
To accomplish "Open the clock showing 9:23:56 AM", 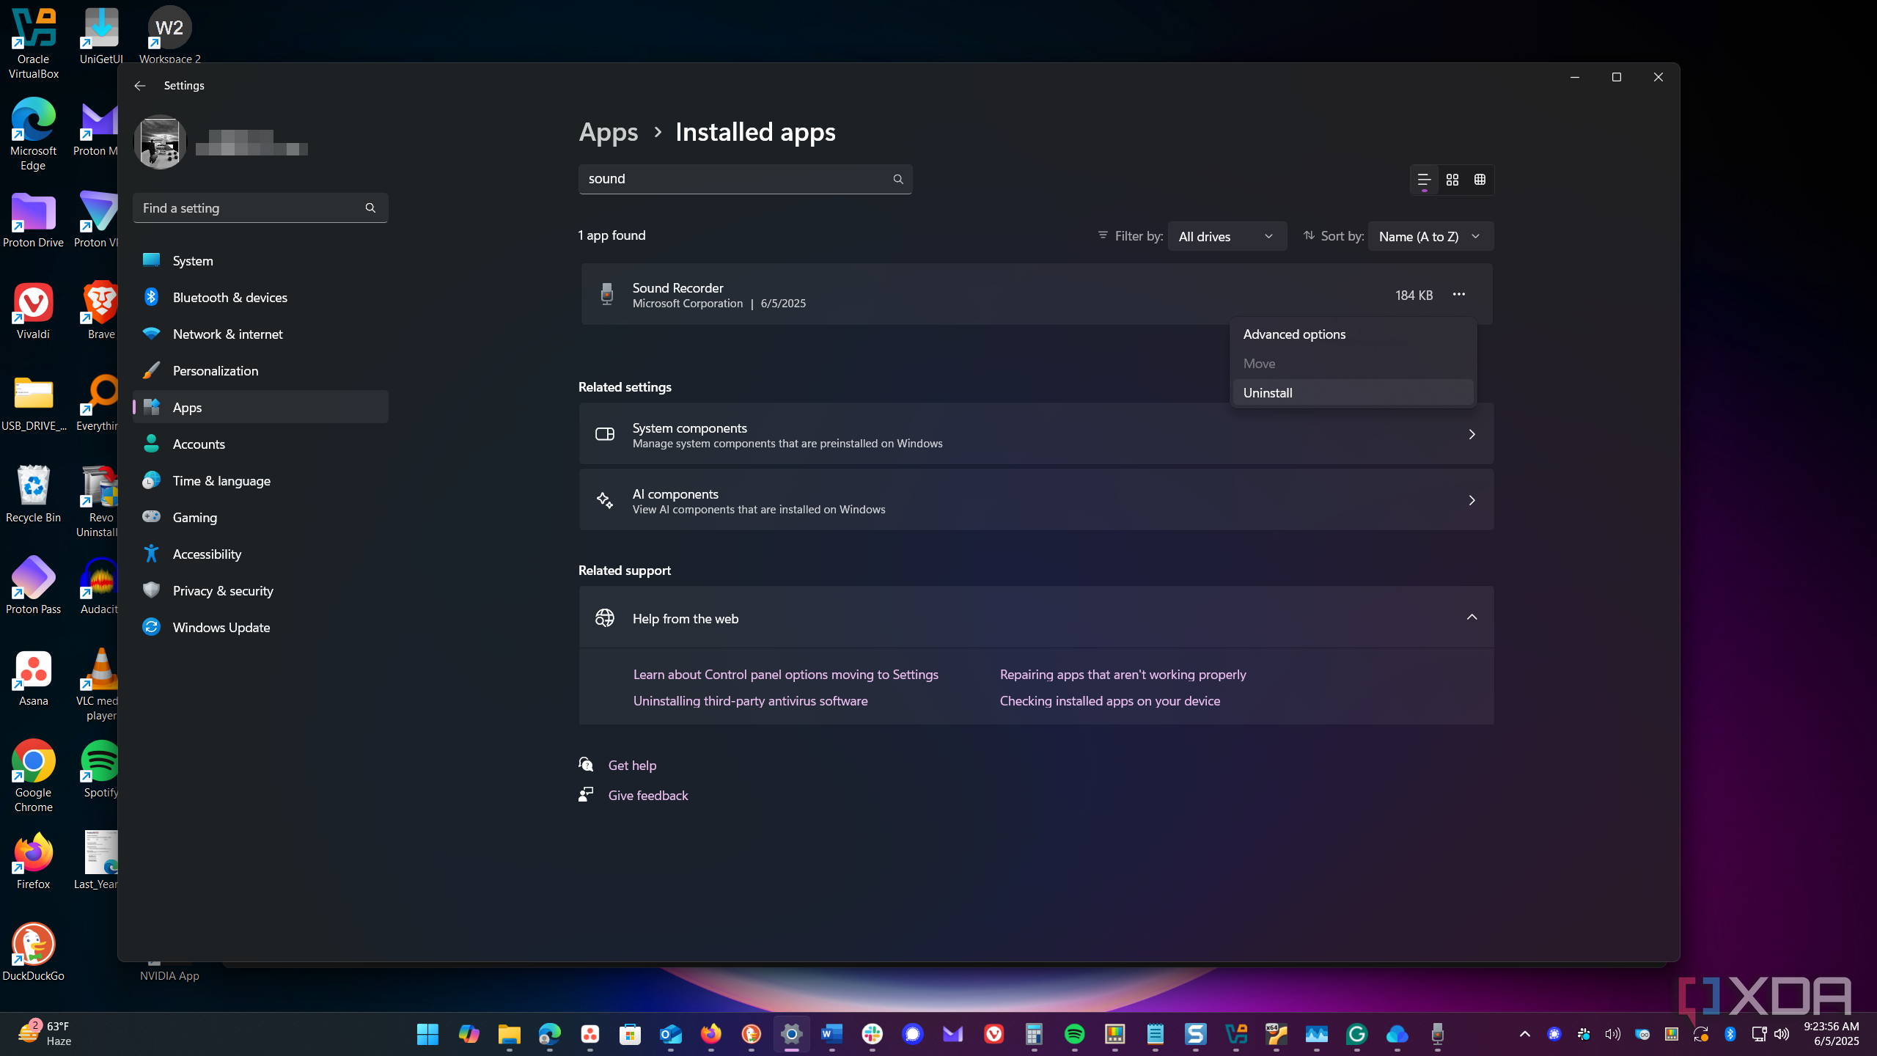I will coord(1831,1034).
